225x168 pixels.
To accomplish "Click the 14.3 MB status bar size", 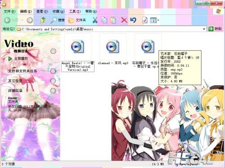I will pos(158,164).
